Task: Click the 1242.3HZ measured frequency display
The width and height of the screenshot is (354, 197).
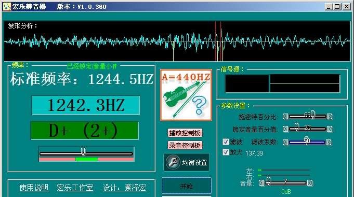Action: [86, 105]
